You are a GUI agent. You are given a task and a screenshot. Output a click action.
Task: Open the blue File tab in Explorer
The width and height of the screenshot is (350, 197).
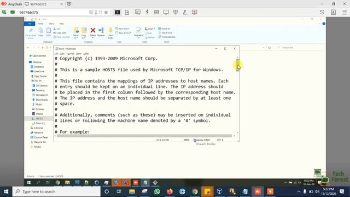click(30, 24)
